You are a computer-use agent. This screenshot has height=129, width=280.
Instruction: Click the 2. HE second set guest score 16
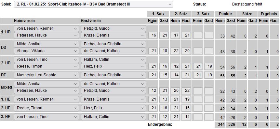186,108
